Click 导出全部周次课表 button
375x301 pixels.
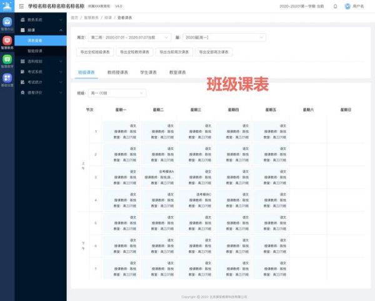click(214, 52)
